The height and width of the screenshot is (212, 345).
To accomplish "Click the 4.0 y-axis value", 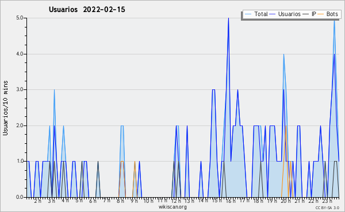I will click(20, 54).
